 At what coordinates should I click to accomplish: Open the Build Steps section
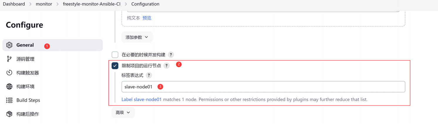click(x=28, y=100)
